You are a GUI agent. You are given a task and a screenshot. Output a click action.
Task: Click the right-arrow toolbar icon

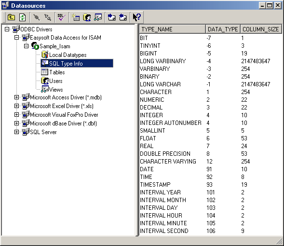click(x=111, y=17)
